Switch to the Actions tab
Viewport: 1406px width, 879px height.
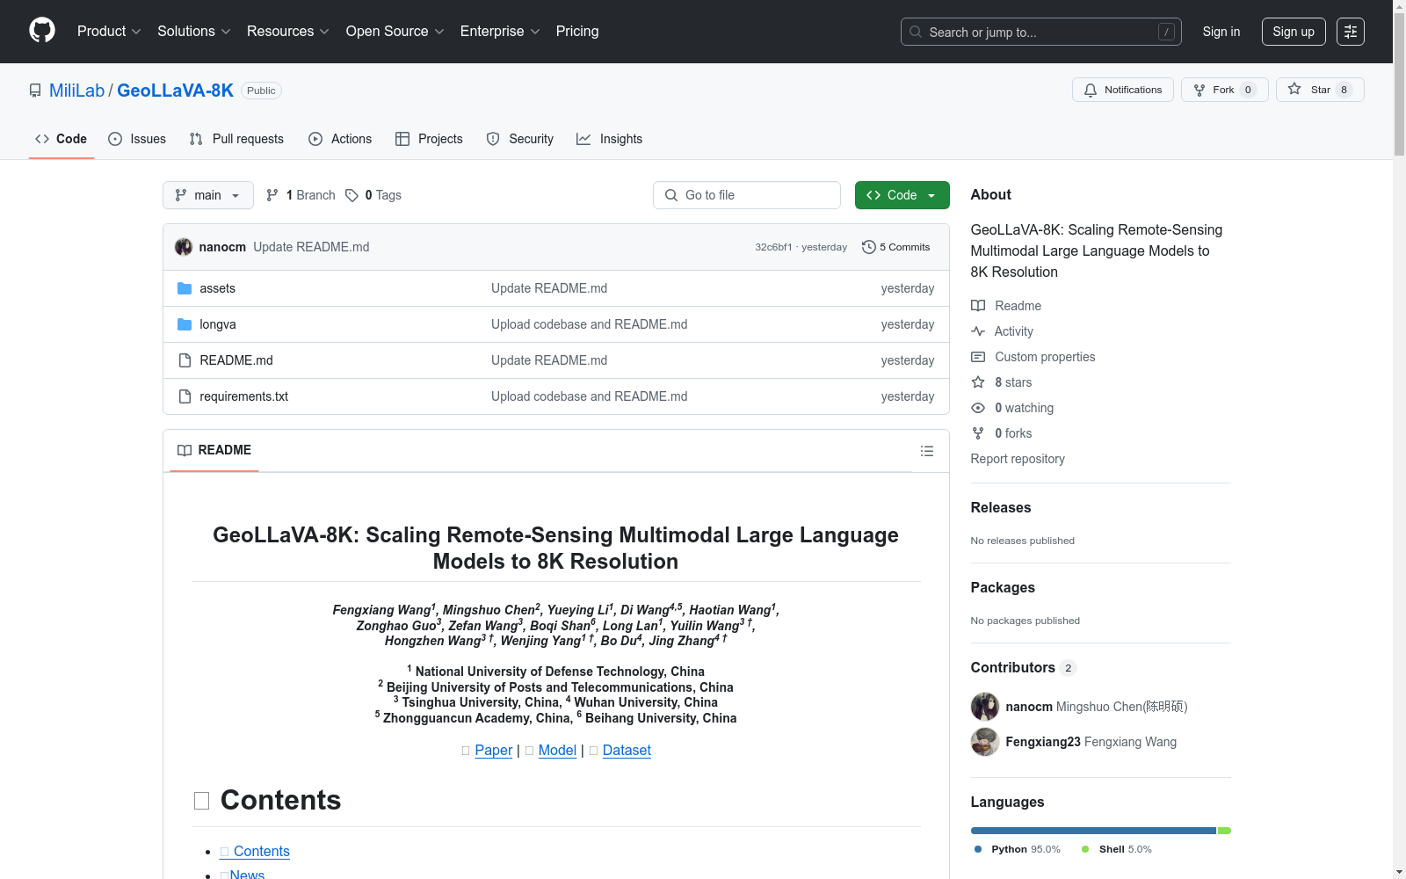(340, 139)
